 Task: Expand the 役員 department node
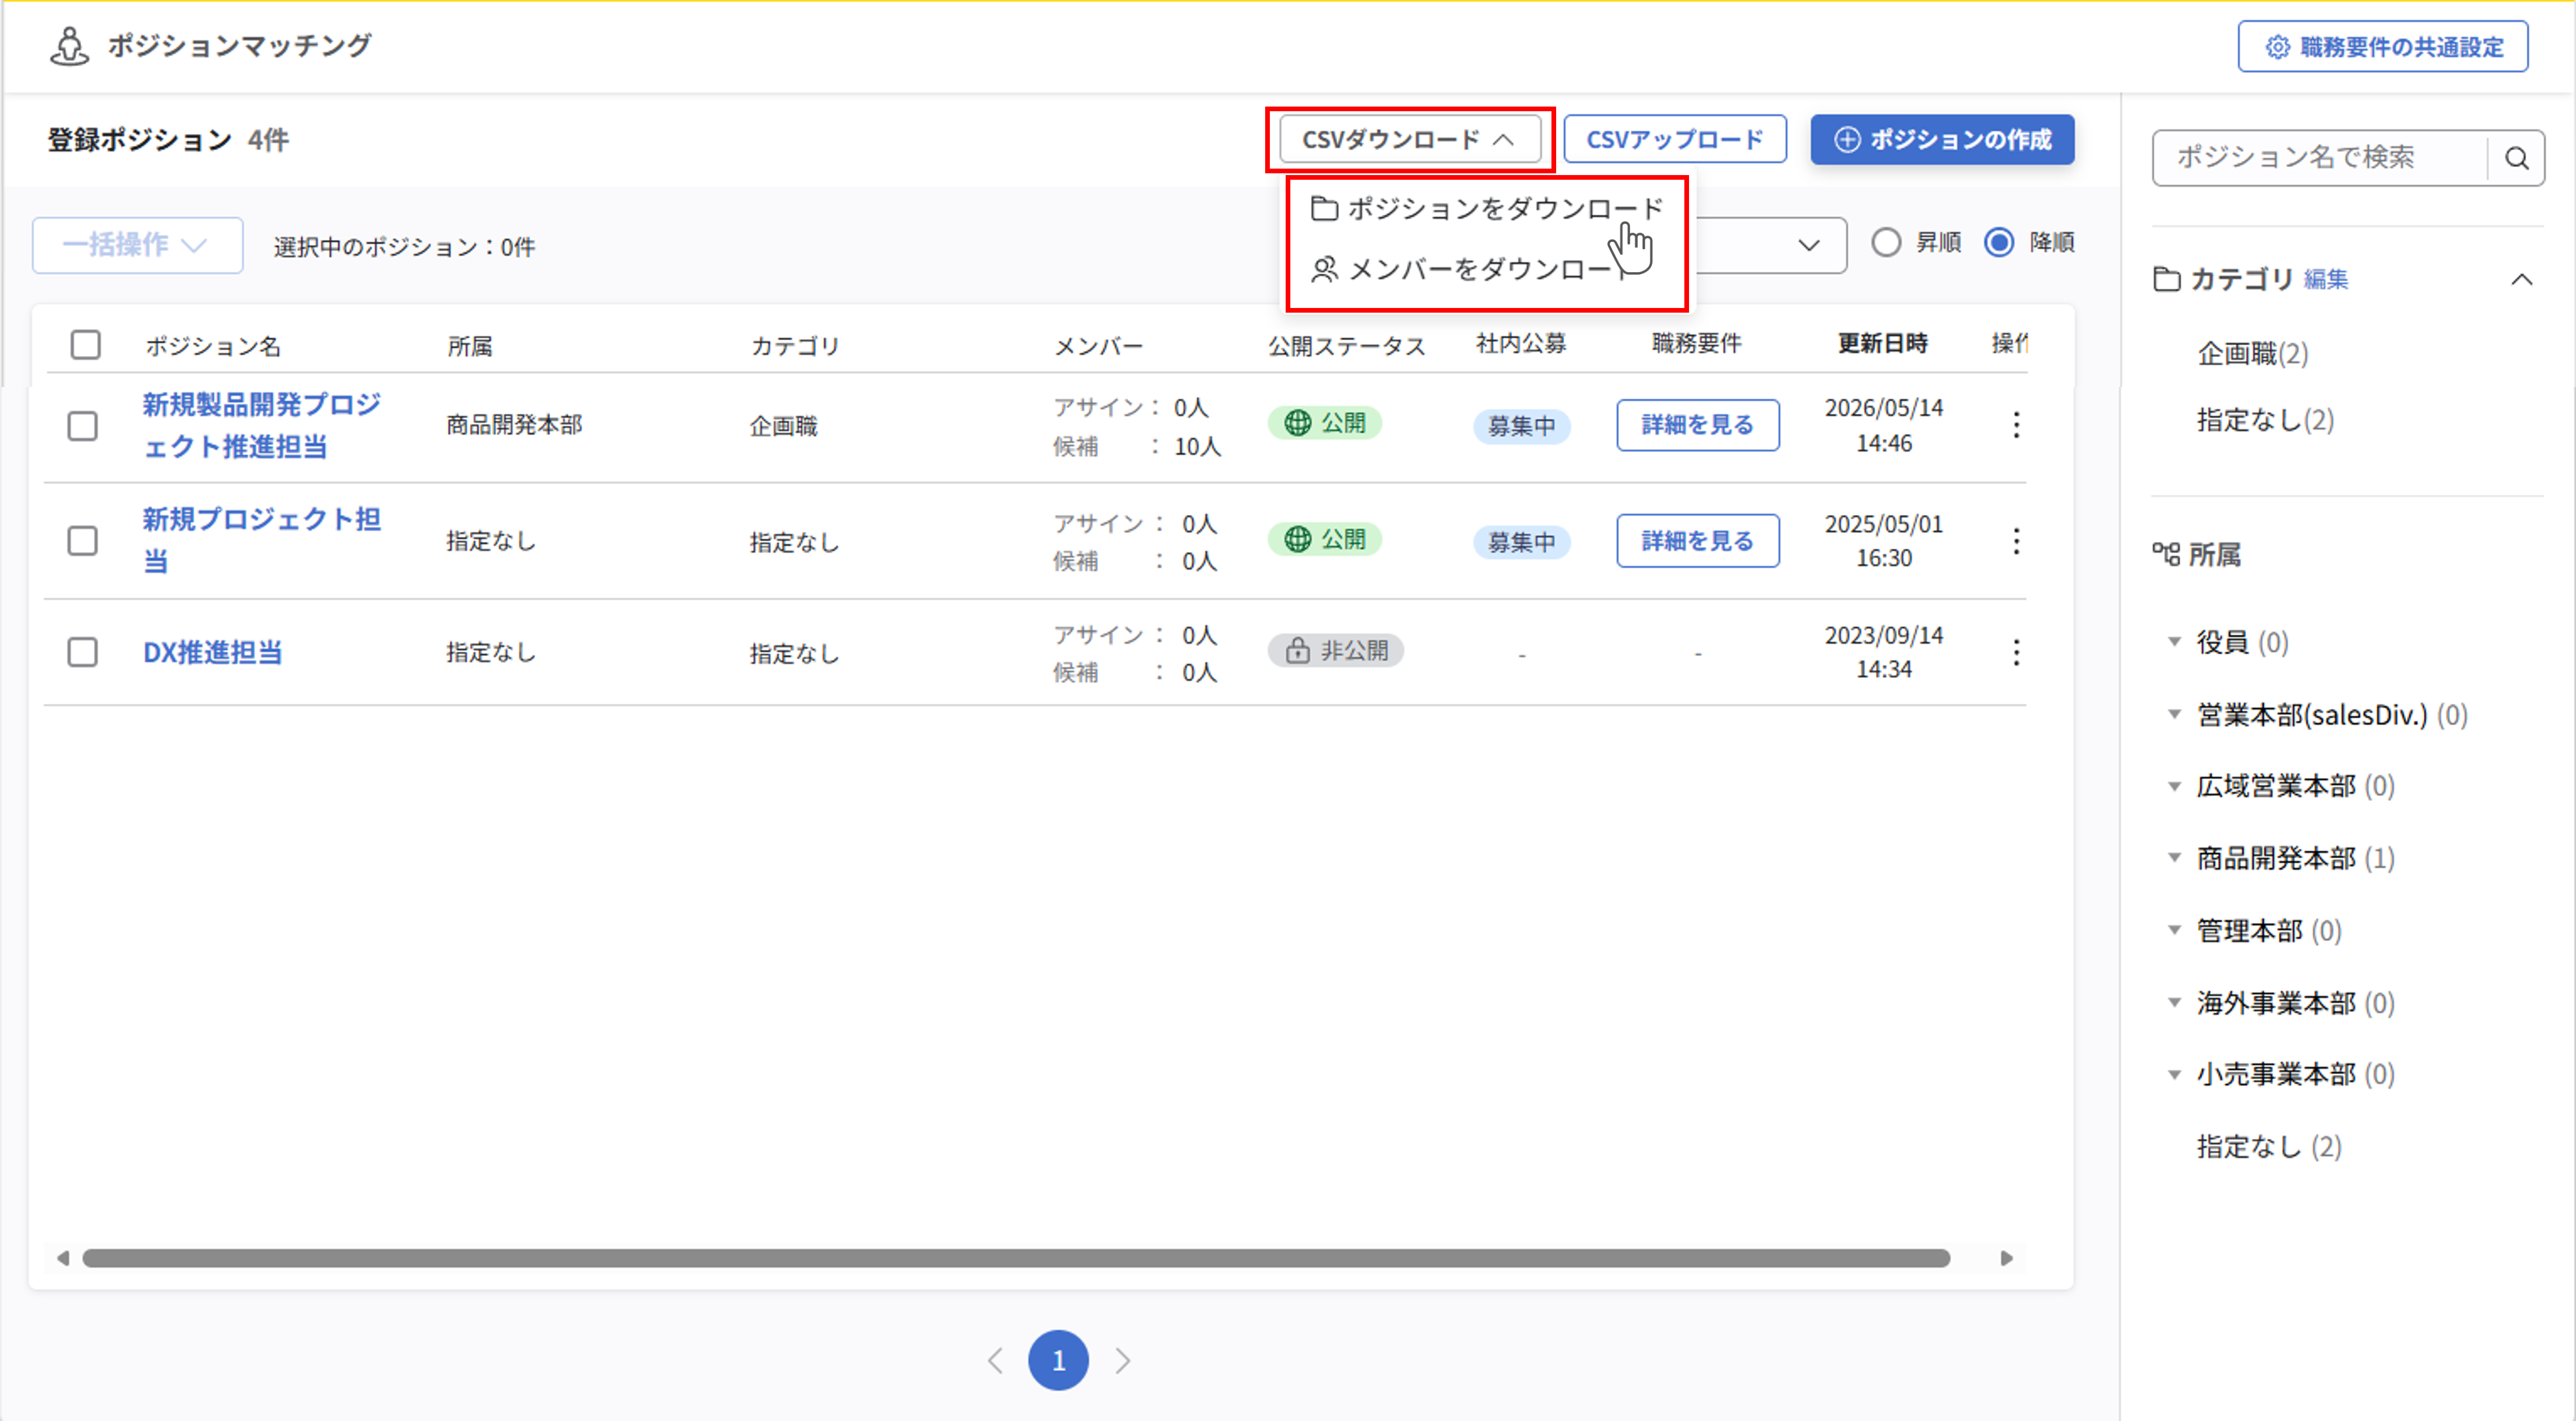tap(2174, 642)
